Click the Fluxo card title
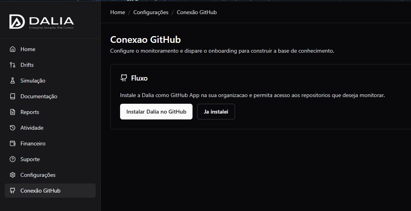Viewport: 411px width, 211px height. coord(139,78)
